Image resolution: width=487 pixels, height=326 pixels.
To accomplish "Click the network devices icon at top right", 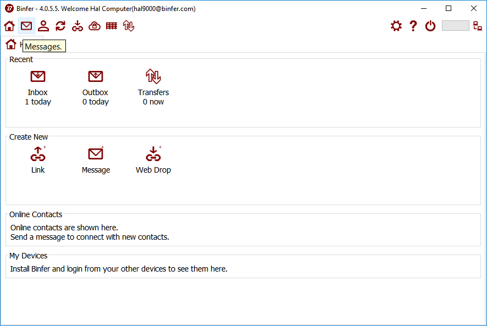I will coord(478,26).
